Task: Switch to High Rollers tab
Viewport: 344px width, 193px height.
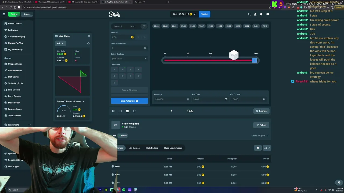Action: click(x=152, y=148)
